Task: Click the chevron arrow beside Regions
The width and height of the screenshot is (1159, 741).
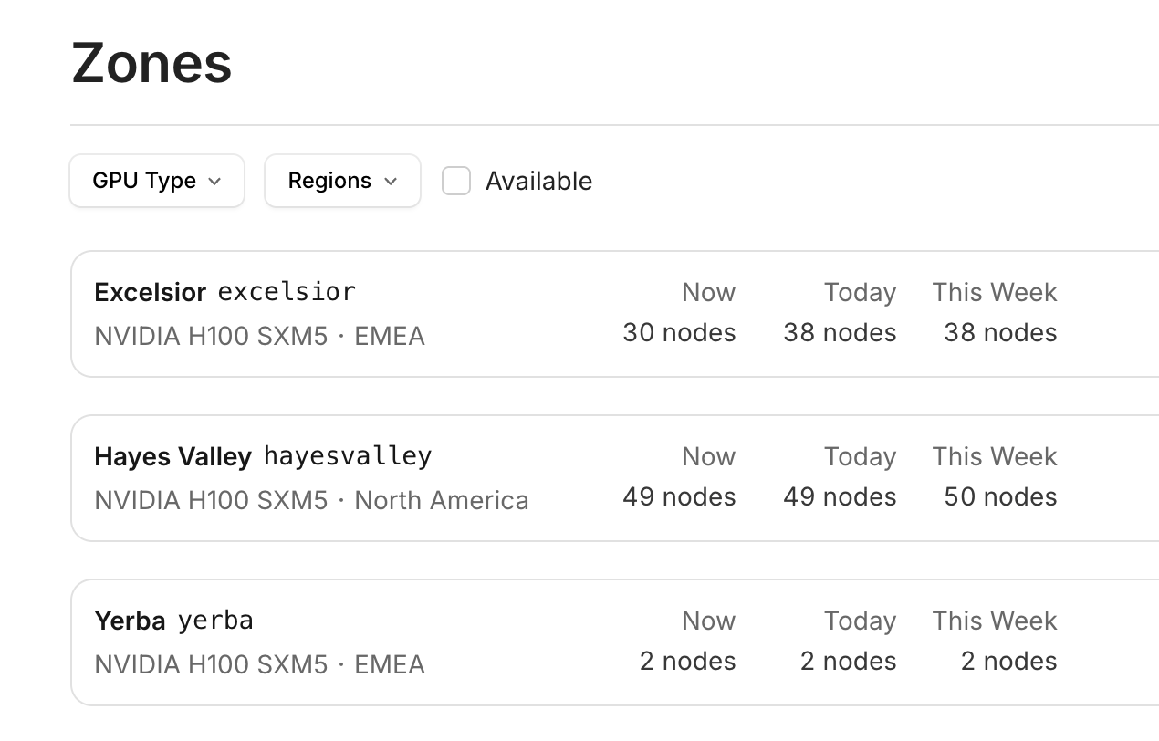Action: click(391, 181)
